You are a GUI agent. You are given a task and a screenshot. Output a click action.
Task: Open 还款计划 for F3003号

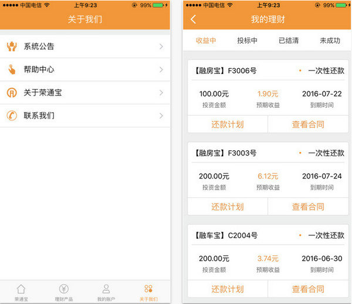click(x=228, y=207)
